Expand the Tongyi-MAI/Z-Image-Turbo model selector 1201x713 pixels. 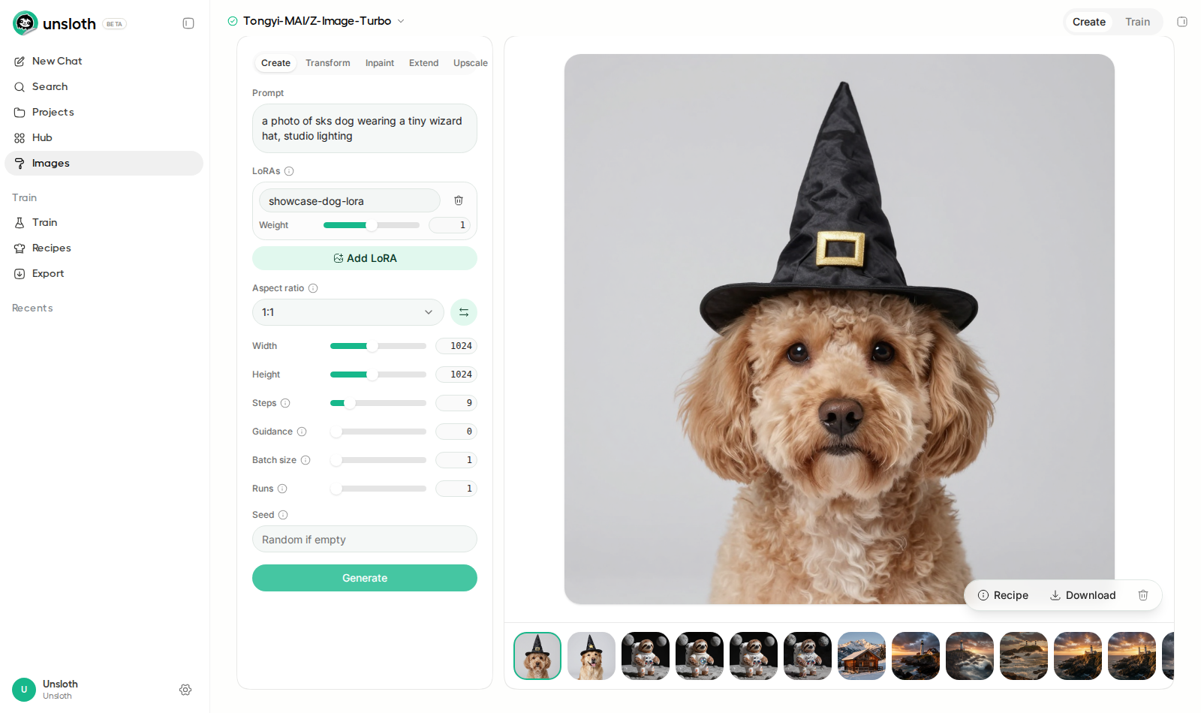(317, 21)
